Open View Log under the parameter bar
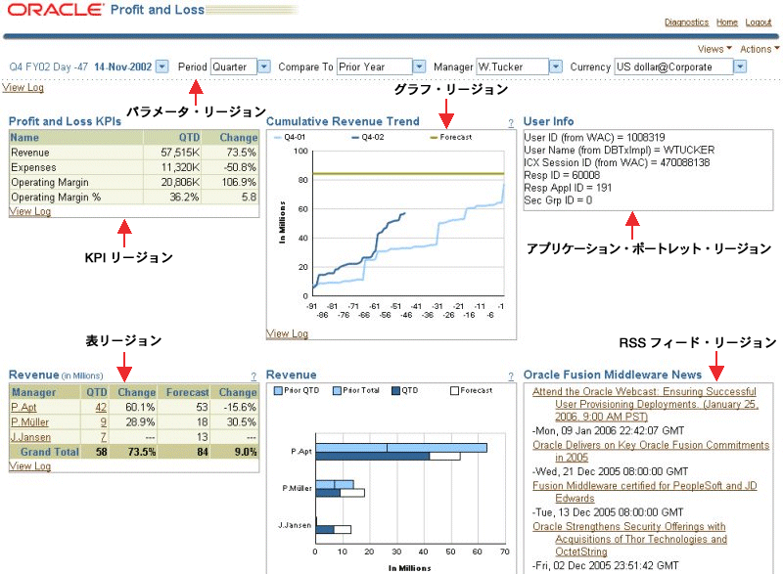The height and width of the screenshot is (574, 783). pos(23,88)
